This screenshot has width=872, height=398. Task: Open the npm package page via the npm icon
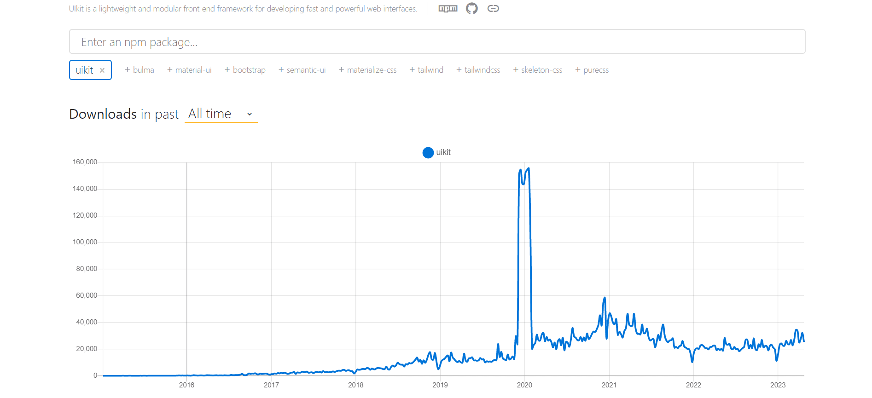448,8
